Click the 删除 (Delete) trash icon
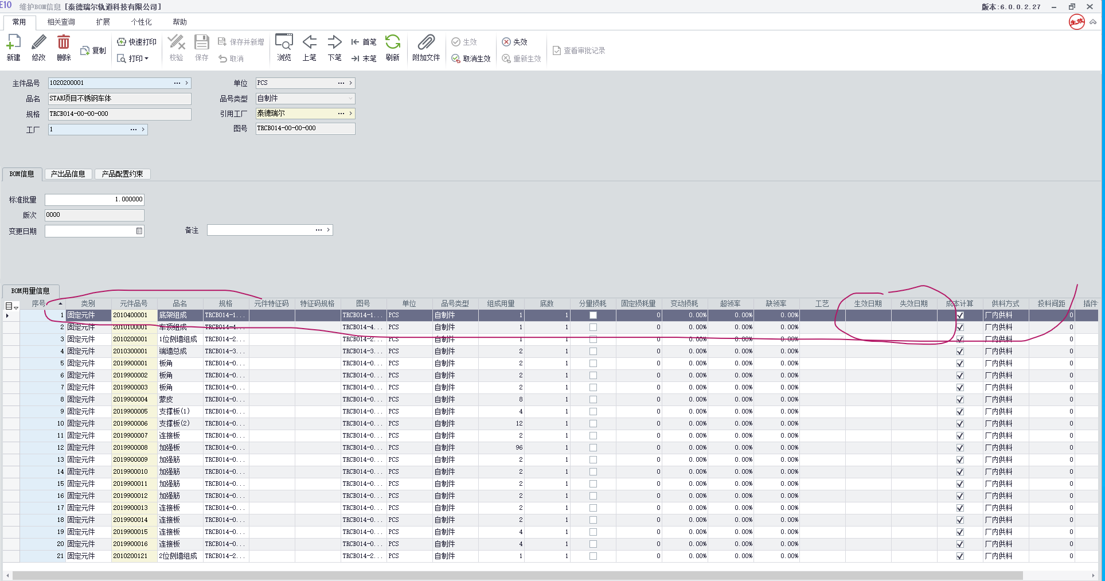Image resolution: width=1105 pixels, height=581 pixels. click(x=64, y=42)
